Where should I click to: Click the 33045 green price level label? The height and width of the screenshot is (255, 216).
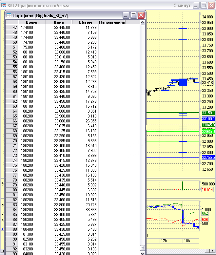point(208,125)
